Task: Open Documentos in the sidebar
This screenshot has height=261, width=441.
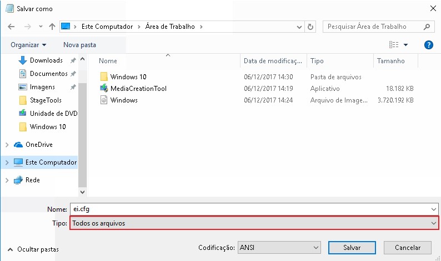Action: [x=49, y=74]
